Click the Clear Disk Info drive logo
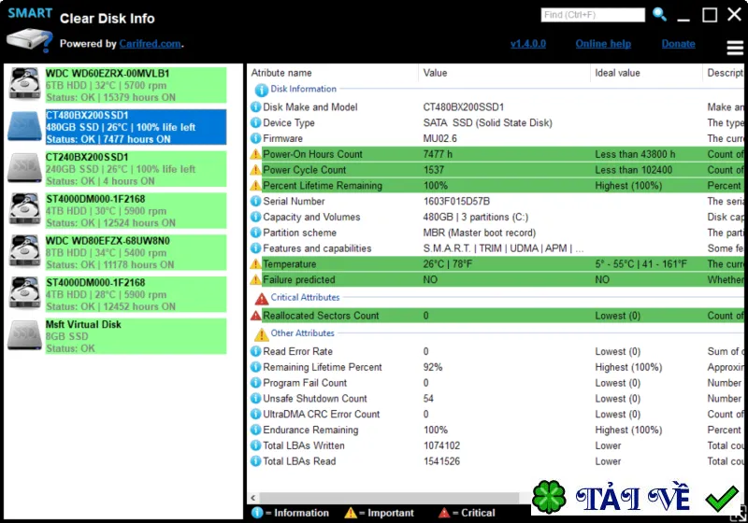Screen dimensions: 748x523 29,40
